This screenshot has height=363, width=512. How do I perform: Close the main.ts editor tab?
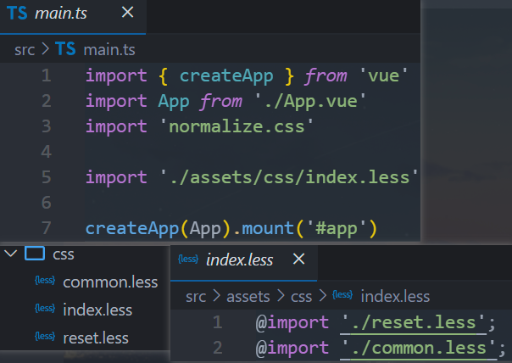tap(127, 13)
